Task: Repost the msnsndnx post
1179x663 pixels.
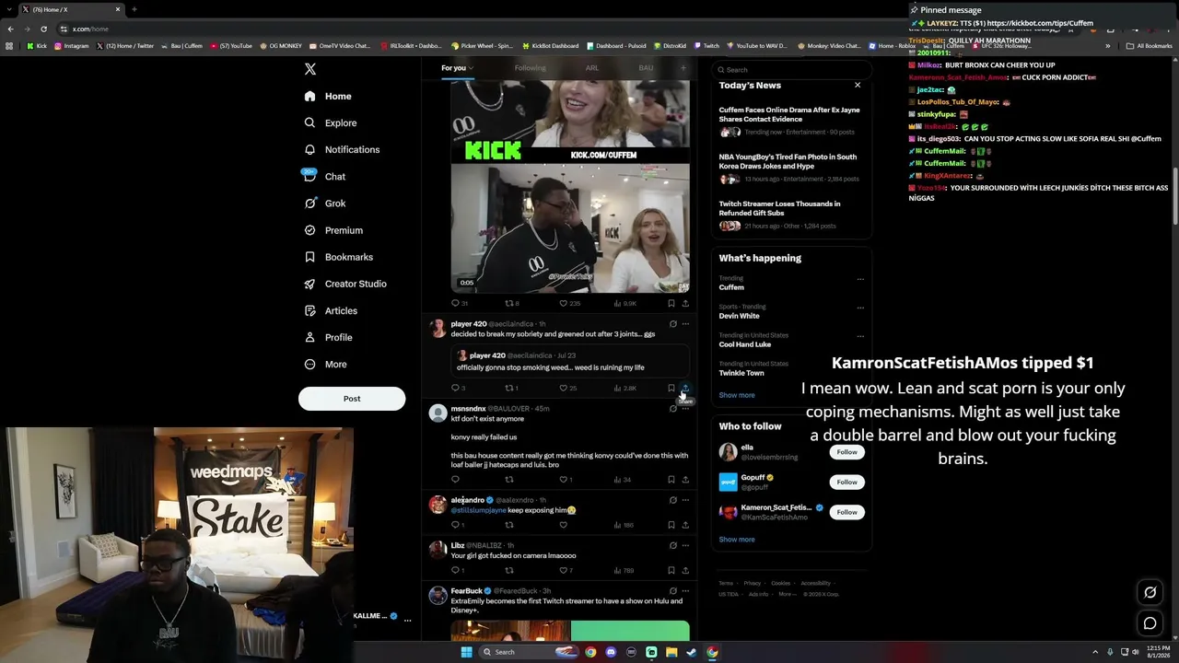Action: [x=509, y=480]
